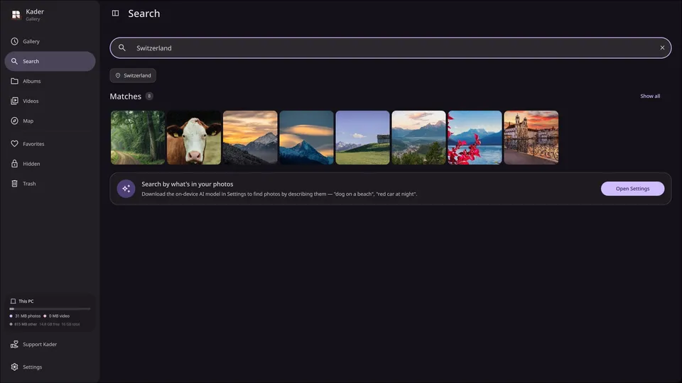
Task: Click the This PC device icon
Action: (13, 301)
